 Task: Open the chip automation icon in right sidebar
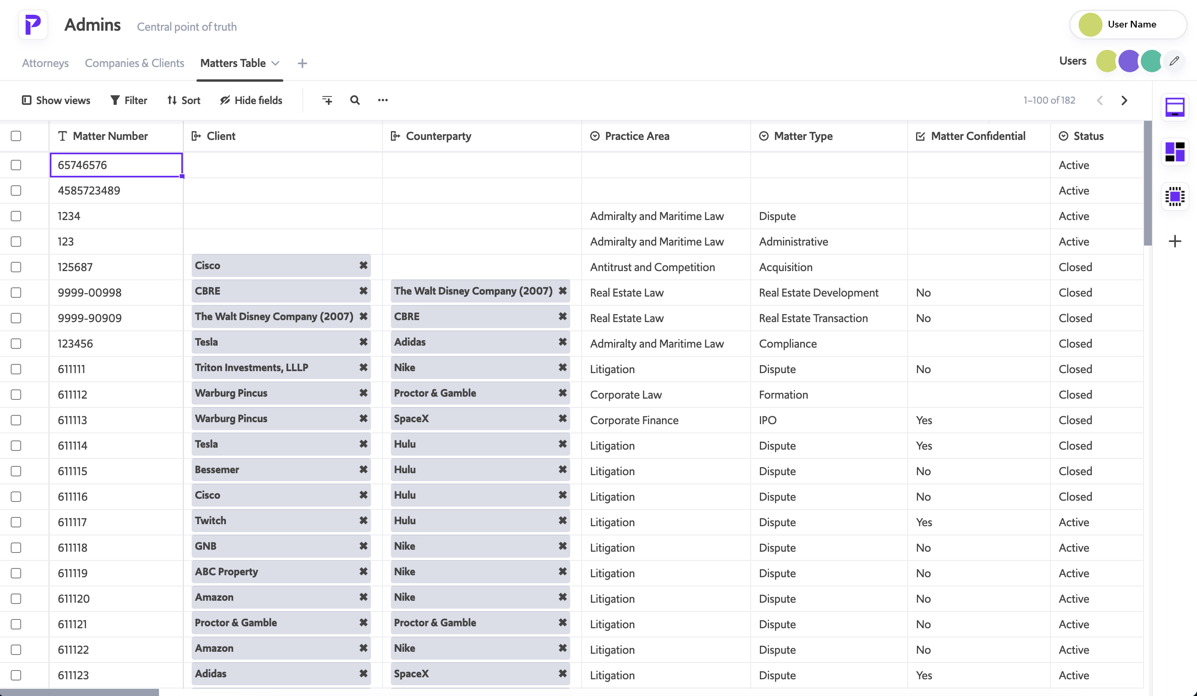[x=1175, y=196]
